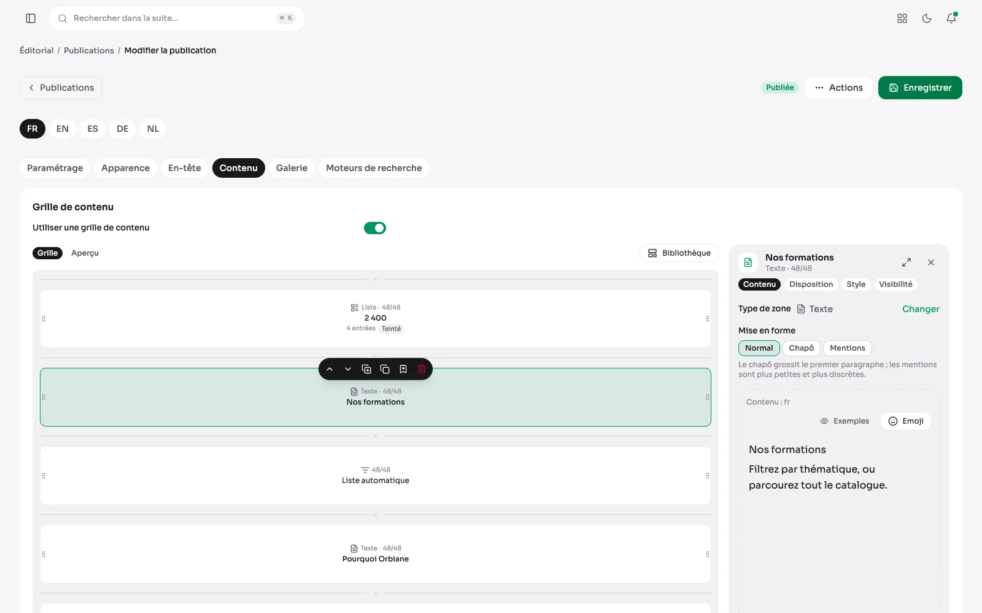
Task: Switch language to DE
Action: point(123,129)
